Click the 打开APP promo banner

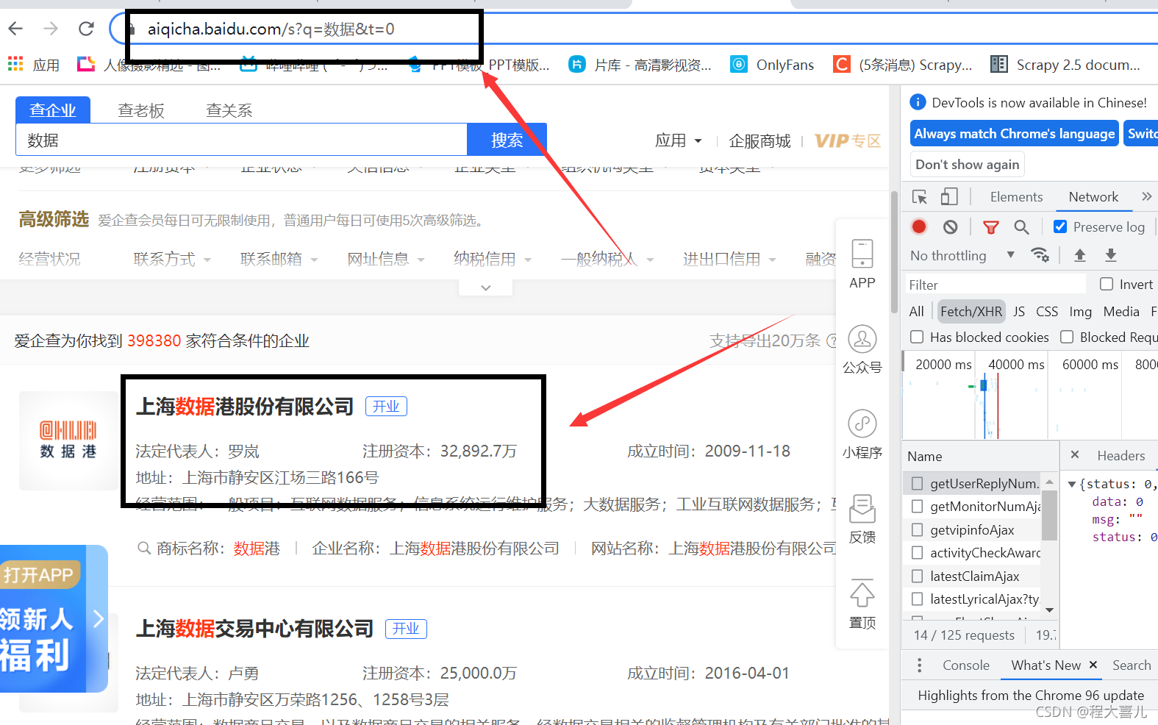tap(53, 618)
